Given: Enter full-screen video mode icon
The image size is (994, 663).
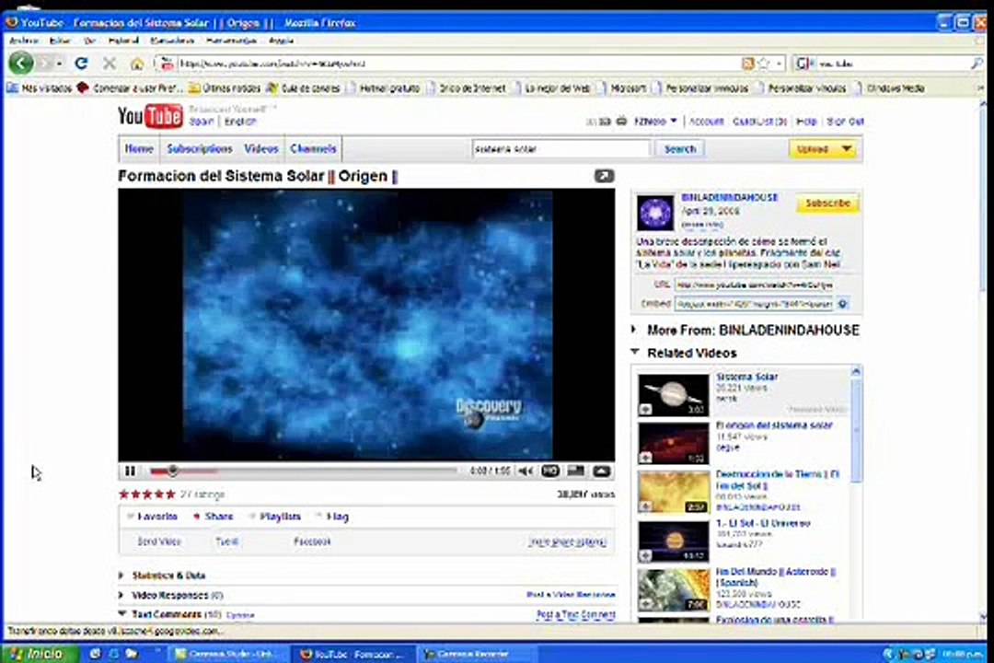Looking at the screenshot, I should pos(601,471).
